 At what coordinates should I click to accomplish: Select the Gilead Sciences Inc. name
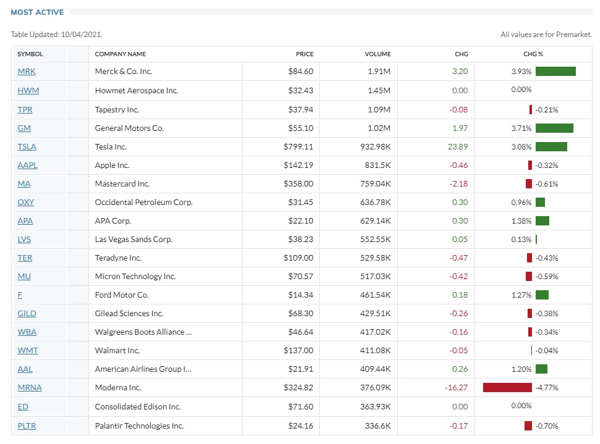coord(129,314)
